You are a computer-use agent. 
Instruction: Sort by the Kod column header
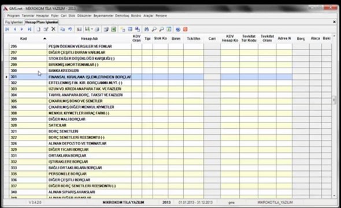[x=23, y=39]
